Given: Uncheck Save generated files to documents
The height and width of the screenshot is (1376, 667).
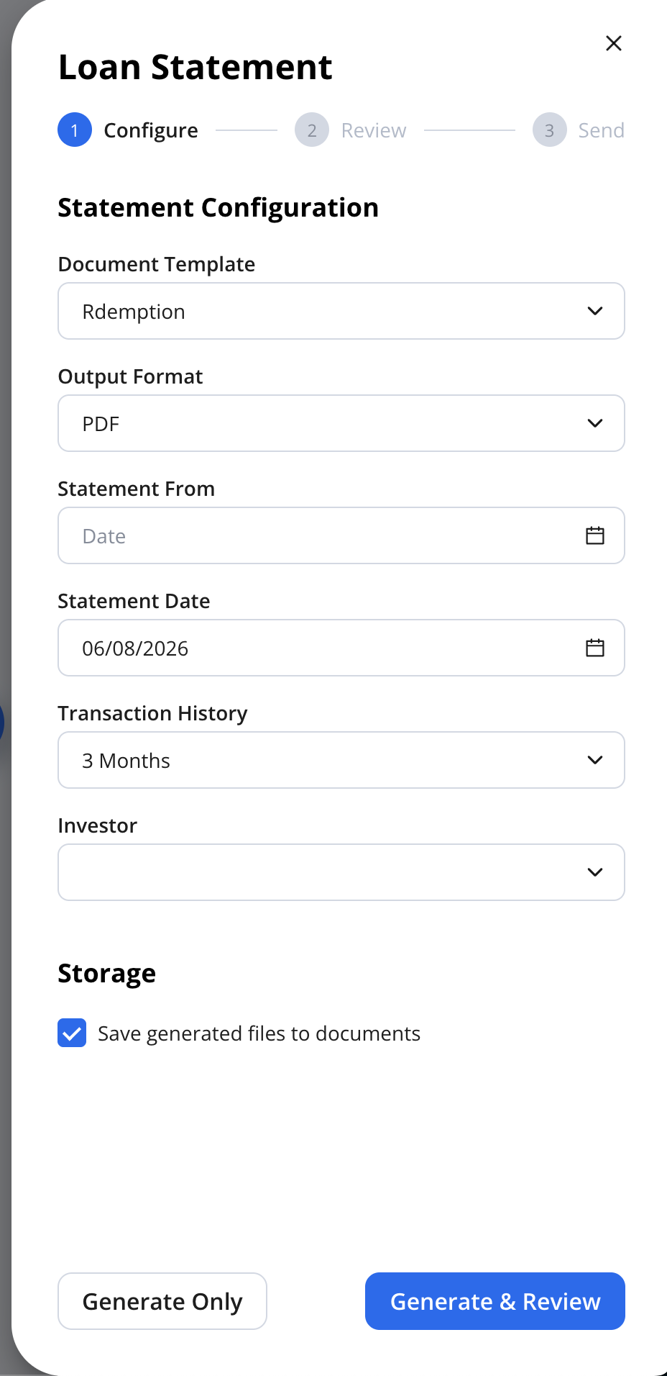Looking at the screenshot, I should point(72,1033).
